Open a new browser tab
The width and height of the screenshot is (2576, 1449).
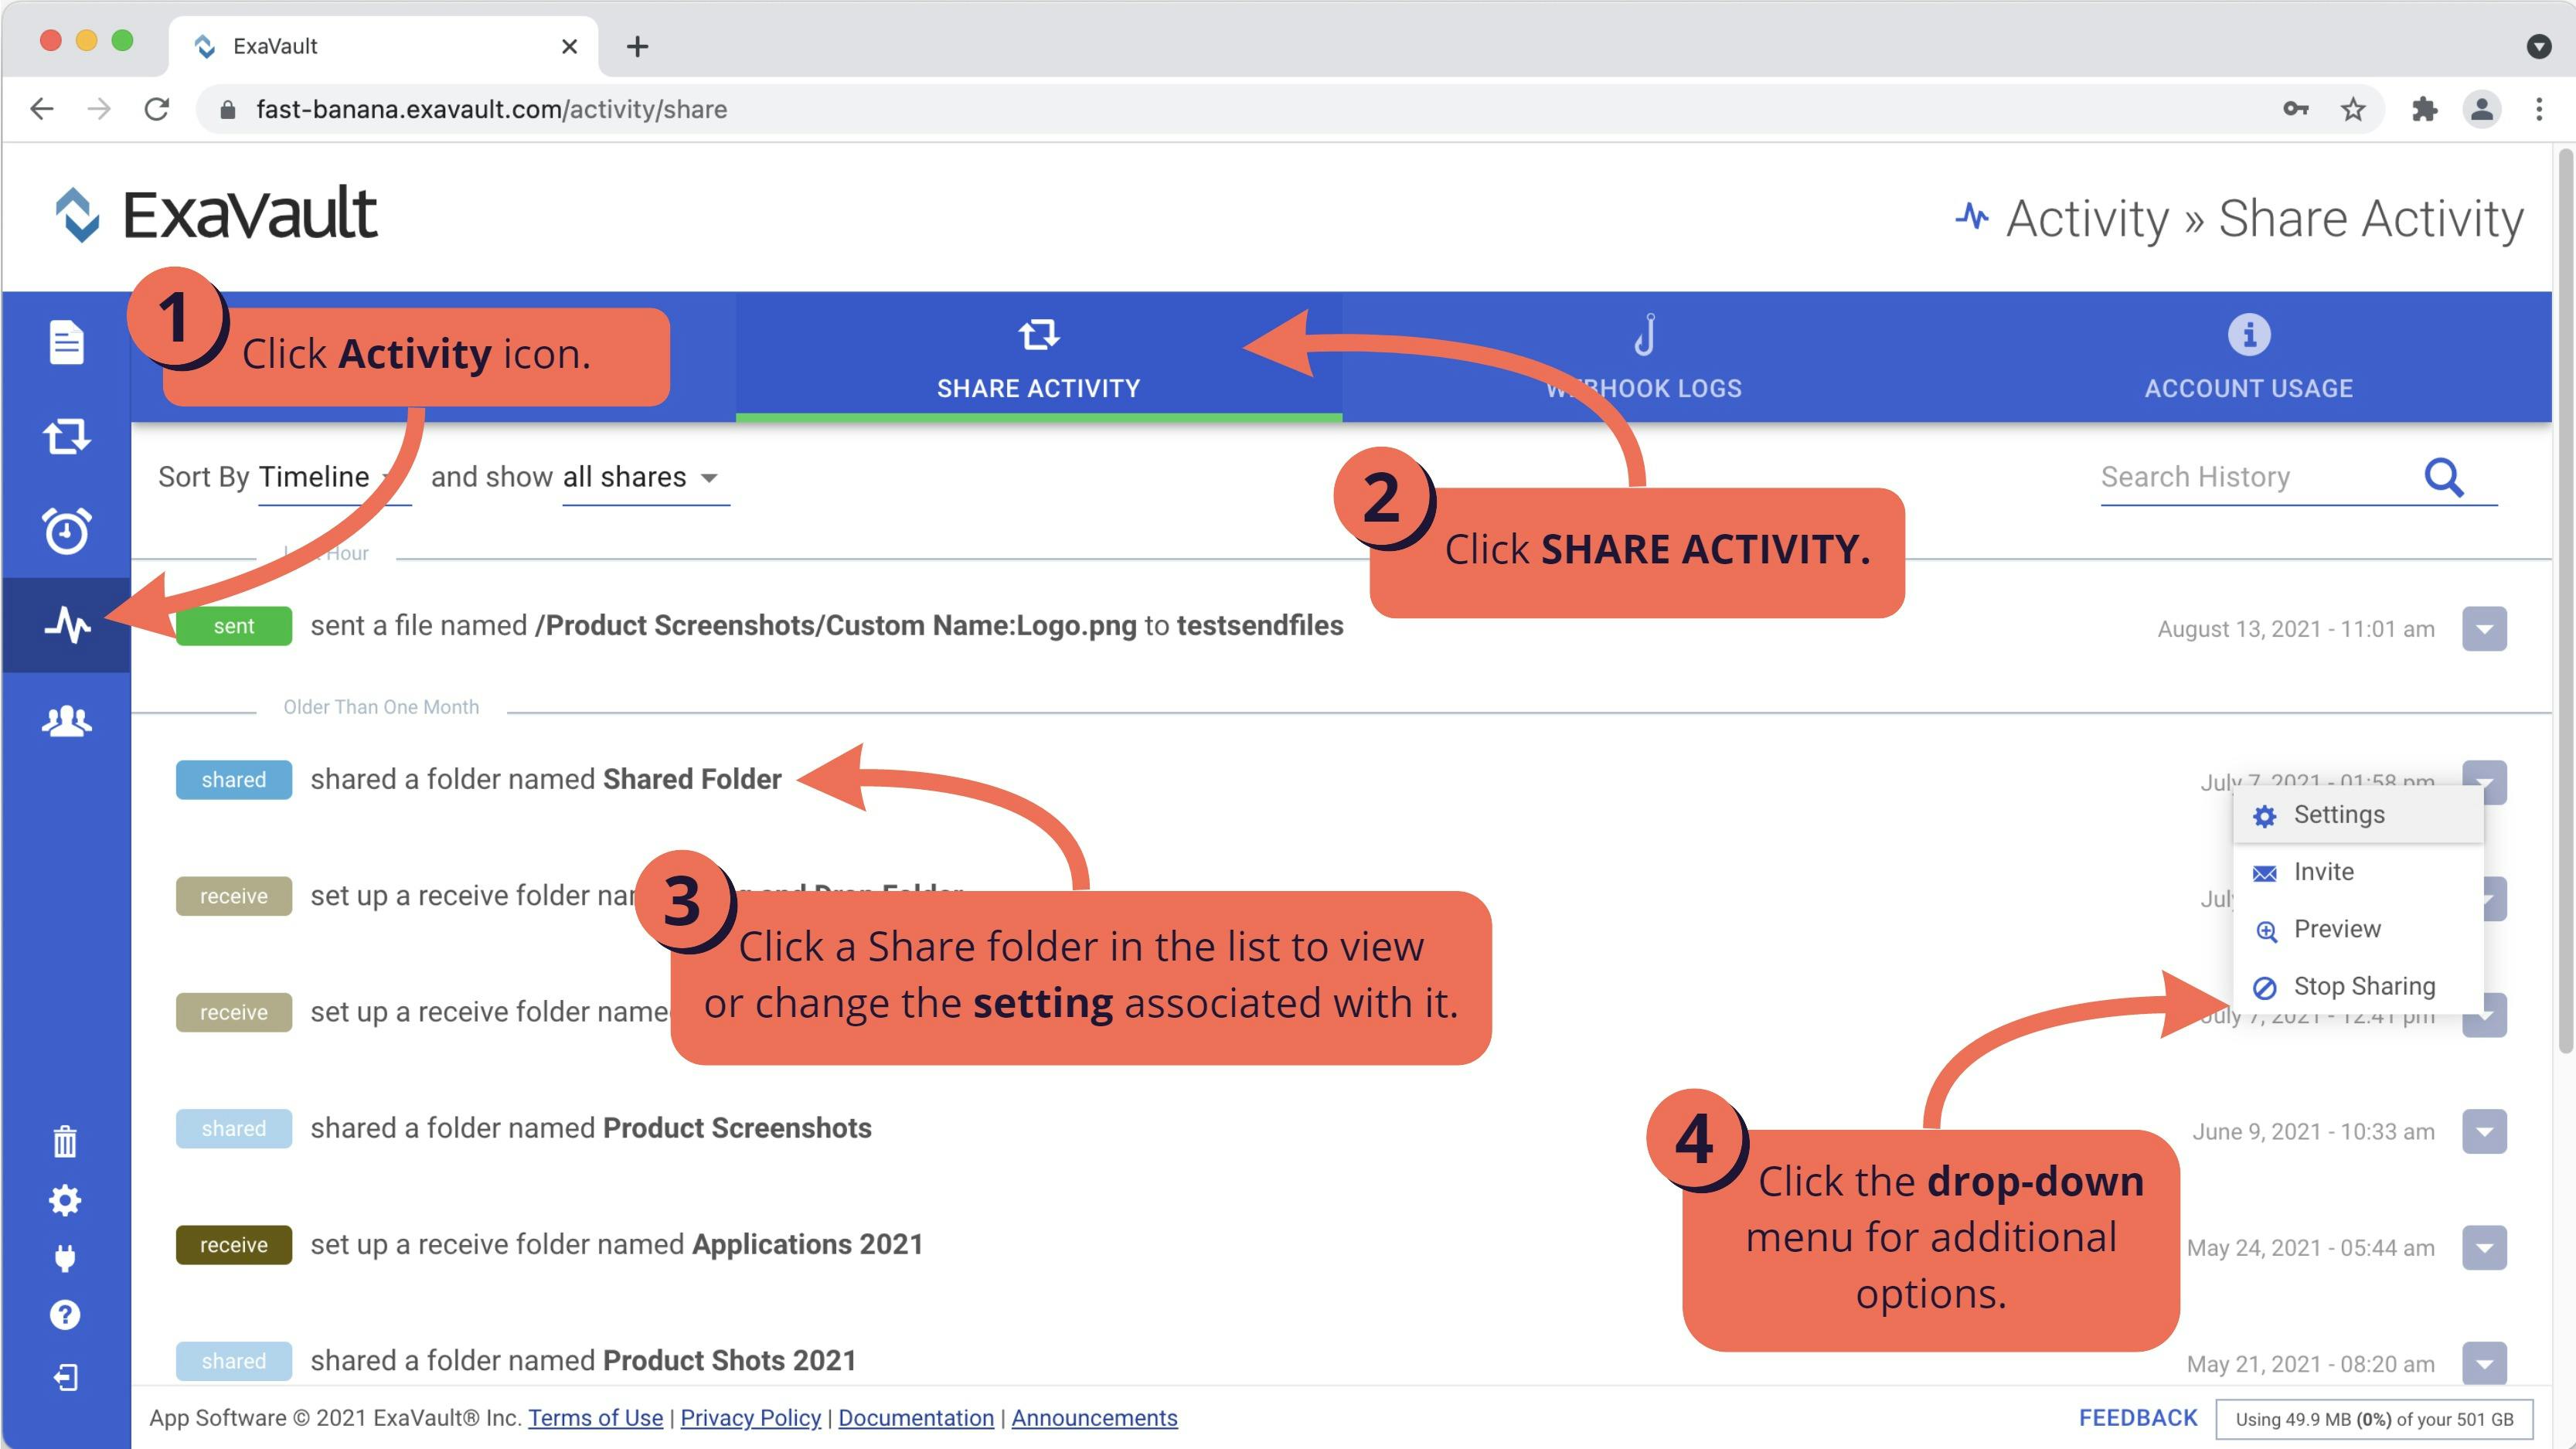(637, 46)
